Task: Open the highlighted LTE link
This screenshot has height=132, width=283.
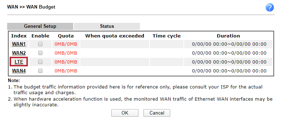Action: point(19,62)
